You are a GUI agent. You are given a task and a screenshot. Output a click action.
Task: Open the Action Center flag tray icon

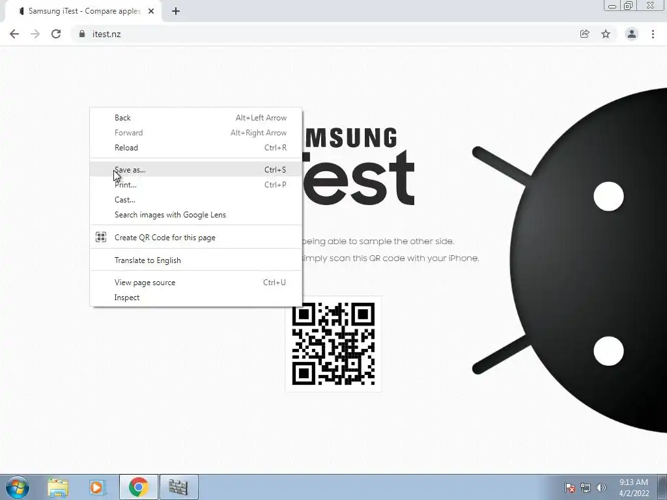pos(570,488)
